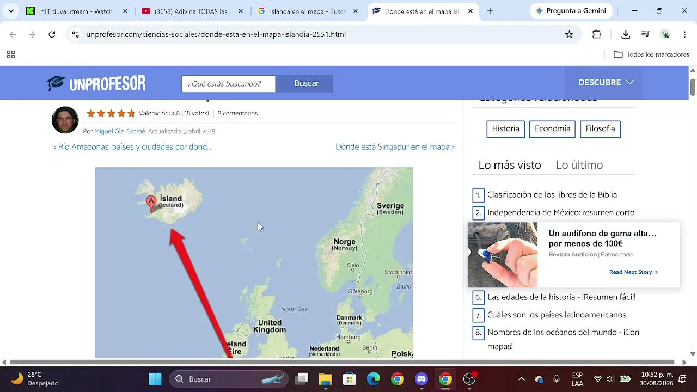Open Clasificación de los libros de la Biblia
697x392 pixels.
coord(552,195)
